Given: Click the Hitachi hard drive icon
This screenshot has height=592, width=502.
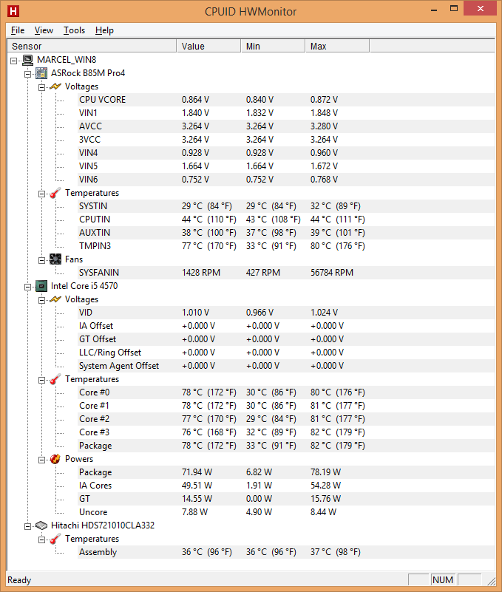Looking at the screenshot, I should click(41, 525).
